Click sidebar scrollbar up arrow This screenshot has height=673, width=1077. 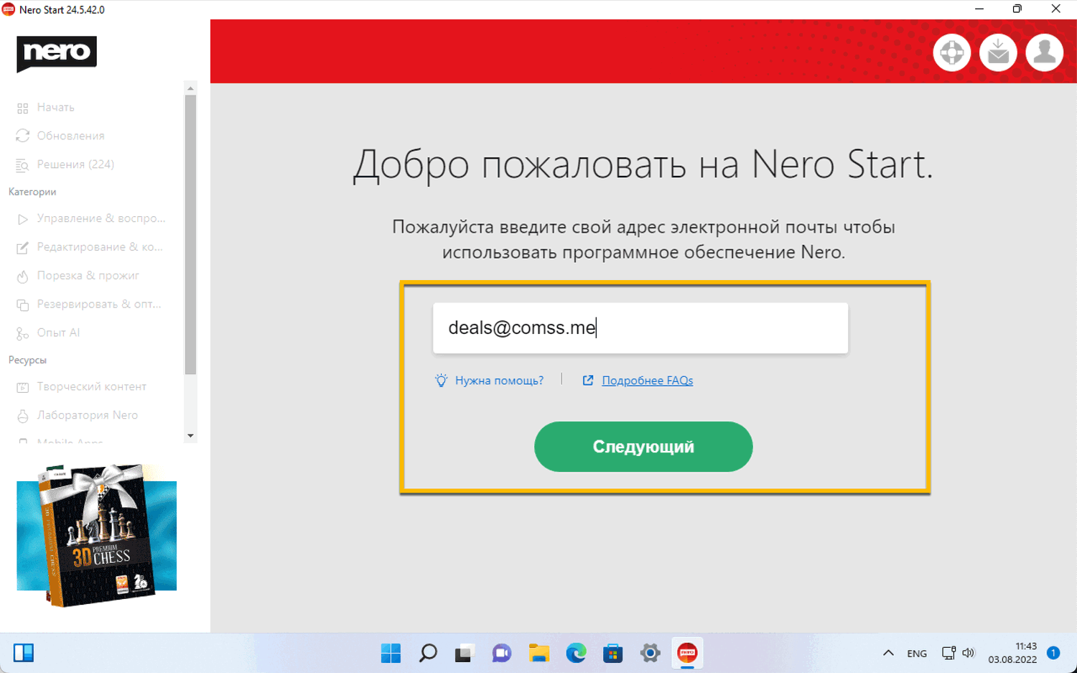pos(190,88)
